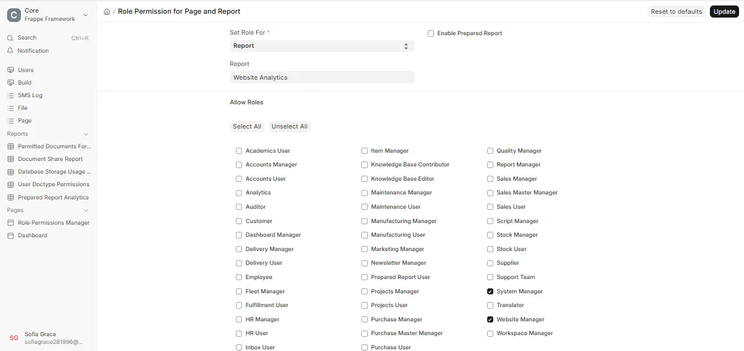Click the SMS Log list icon

10,95
